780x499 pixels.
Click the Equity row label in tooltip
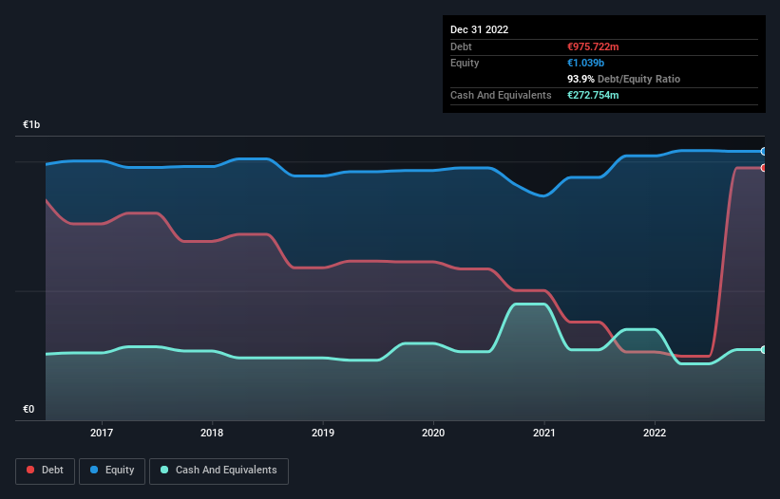tap(465, 63)
